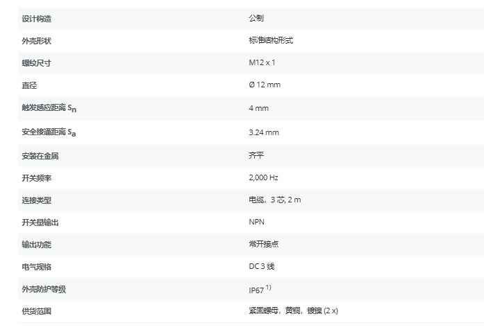Click the 外壳防护等级 label
This screenshot has height=332, width=484.
pos(44,290)
